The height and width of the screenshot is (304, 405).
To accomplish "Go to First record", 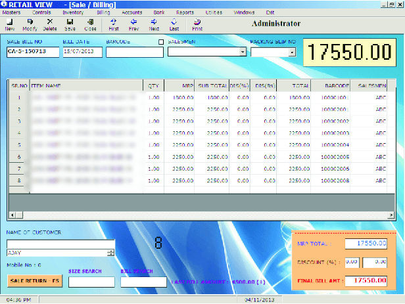I will pyautogui.click(x=114, y=25).
